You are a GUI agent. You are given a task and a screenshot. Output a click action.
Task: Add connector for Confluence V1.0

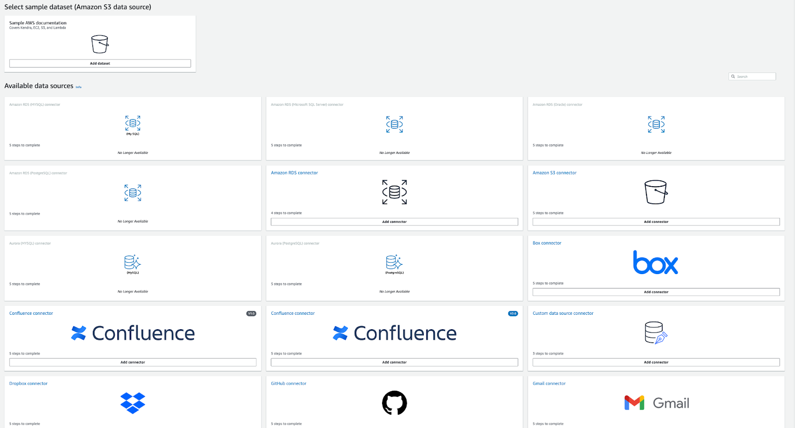coord(133,362)
